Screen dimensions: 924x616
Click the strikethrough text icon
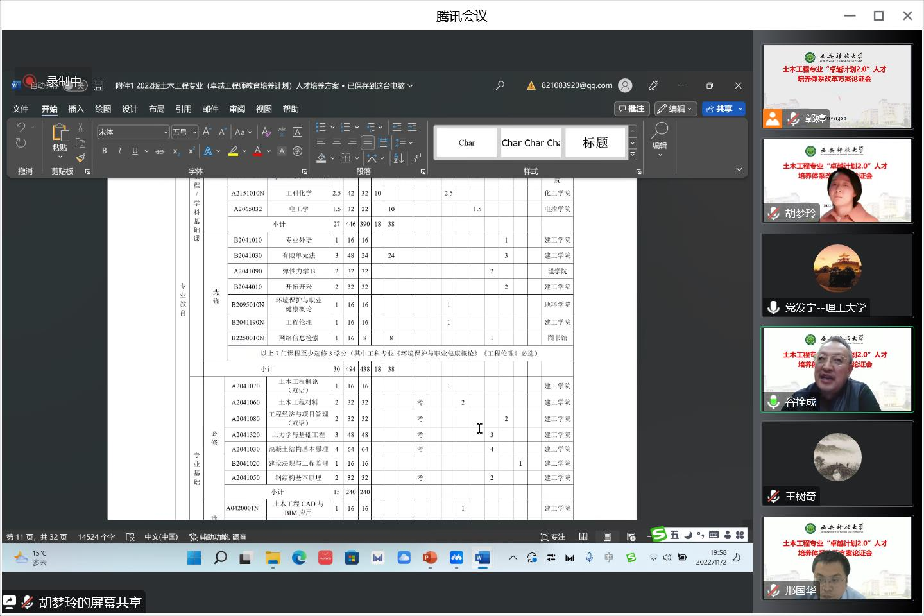coord(160,151)
